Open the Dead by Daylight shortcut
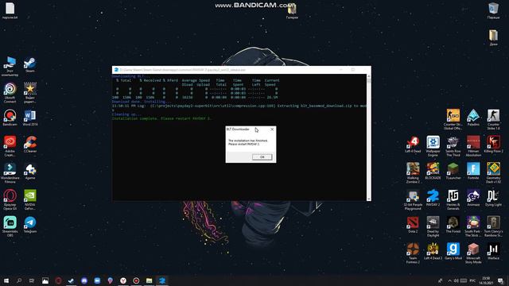The width and height of the screenshot is (509, 286). 433,226
